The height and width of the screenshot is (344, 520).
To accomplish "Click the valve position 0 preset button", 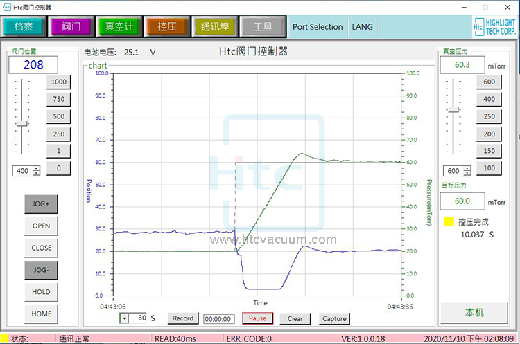I will click(x=59, y=168).
